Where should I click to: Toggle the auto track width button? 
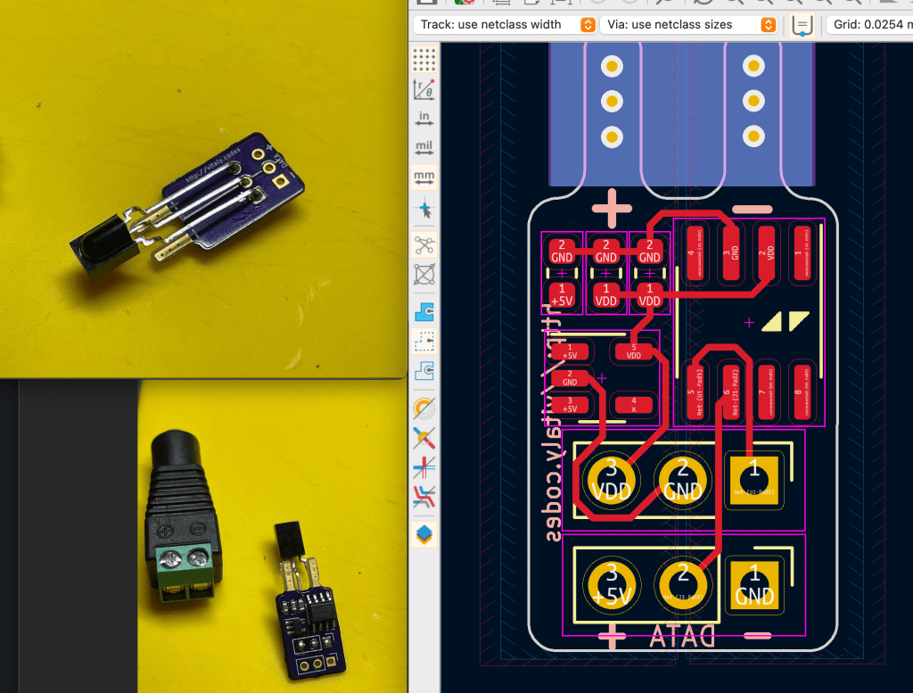[x=802, y=26]
